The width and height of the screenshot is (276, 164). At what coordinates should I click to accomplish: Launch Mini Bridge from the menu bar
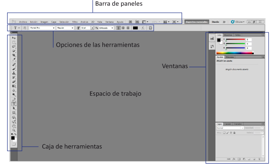[137, 22]
